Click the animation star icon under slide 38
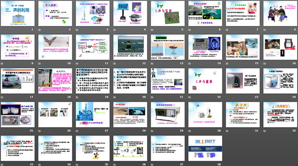This screenshot has height=166, width=298. coord(190,165)
